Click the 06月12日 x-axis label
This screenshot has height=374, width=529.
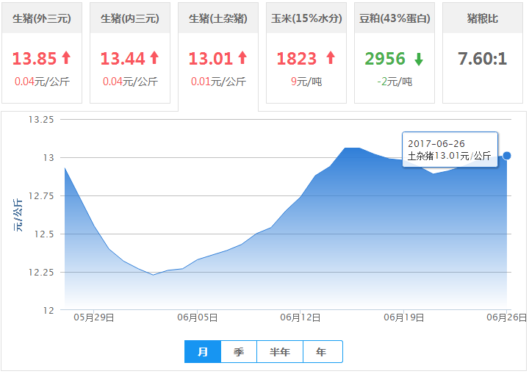(x=301, y=317)
